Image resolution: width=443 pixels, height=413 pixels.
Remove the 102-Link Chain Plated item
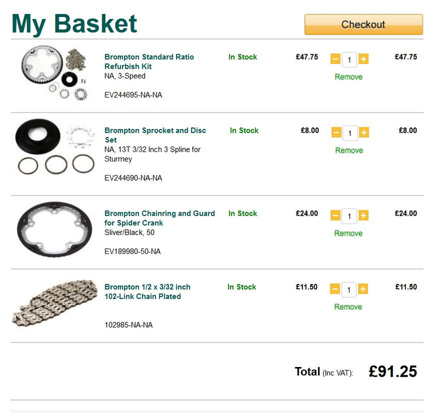[348, 307]
